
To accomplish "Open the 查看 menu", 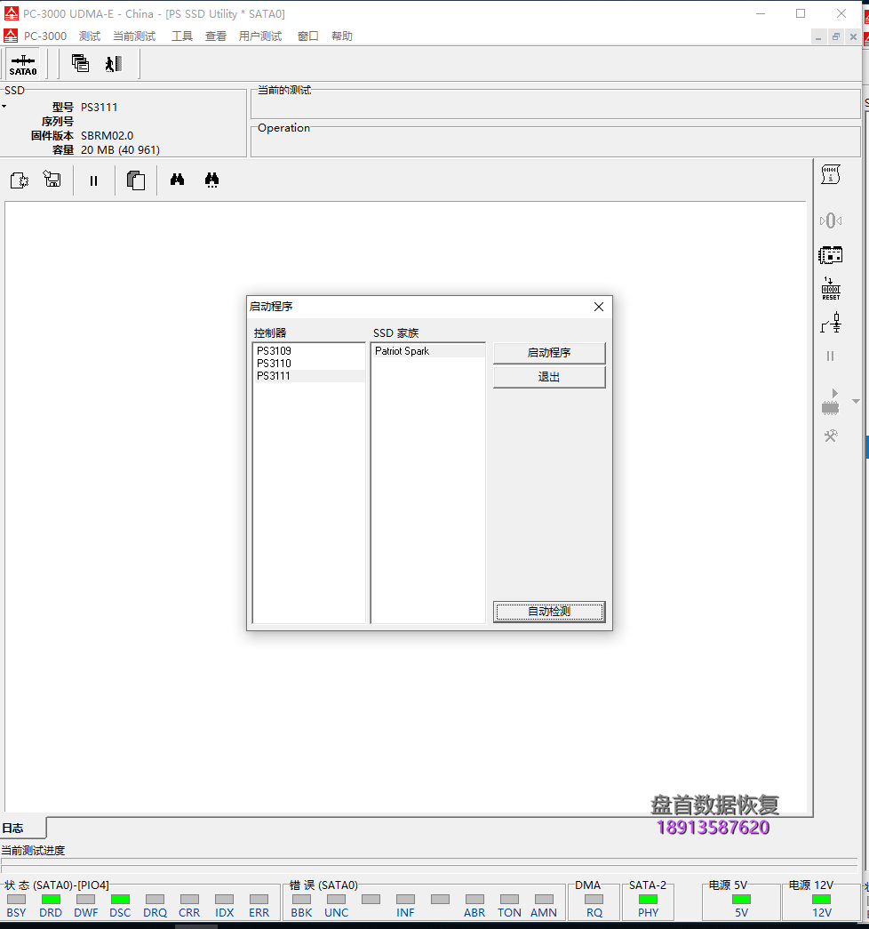I will [x=216, y=36].
